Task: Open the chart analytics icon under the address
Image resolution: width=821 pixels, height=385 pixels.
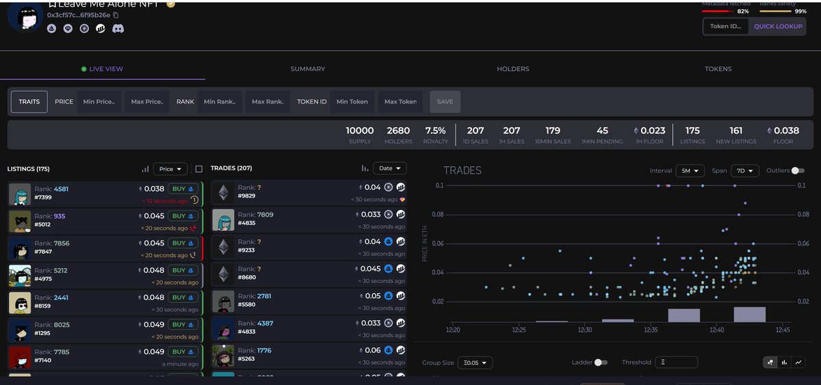Action: [101, 29]
